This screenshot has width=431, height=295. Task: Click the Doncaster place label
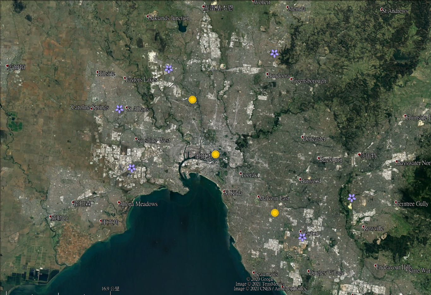click(314, 139)
